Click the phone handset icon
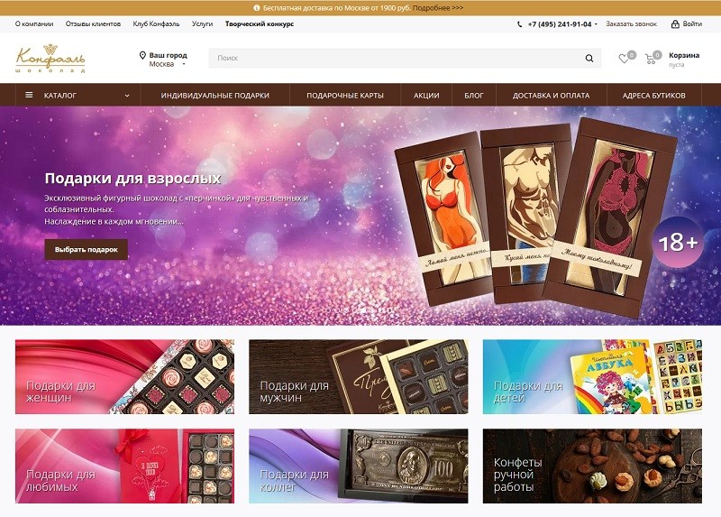Viewport: 721px width, 517px height. pos(520,24)
